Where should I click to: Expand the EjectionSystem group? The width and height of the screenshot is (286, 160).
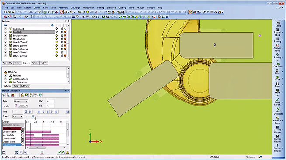[5, 36]
